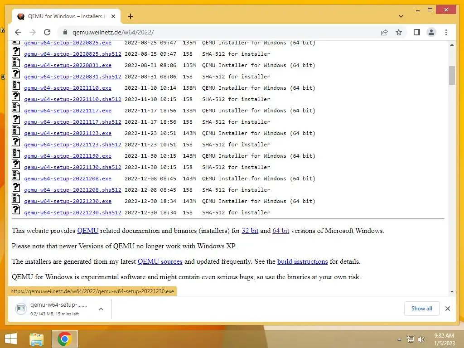Open the browser side panel icon
Image resolution: width=464 pixels, height=348 pixels.
click(x=417, y=32)
